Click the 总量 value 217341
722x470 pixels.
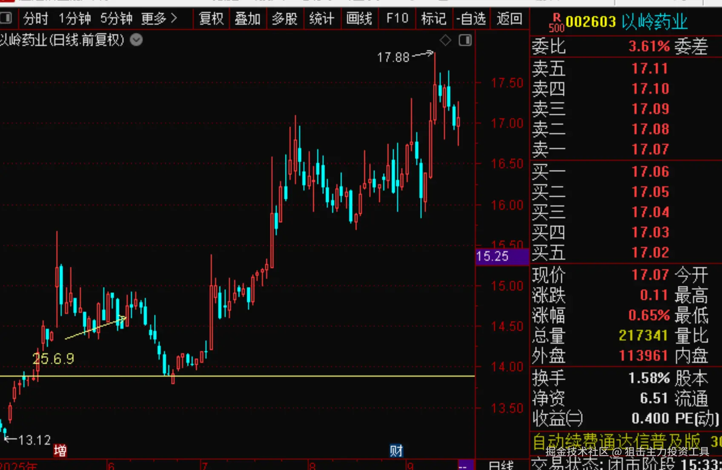pos(643,335)
